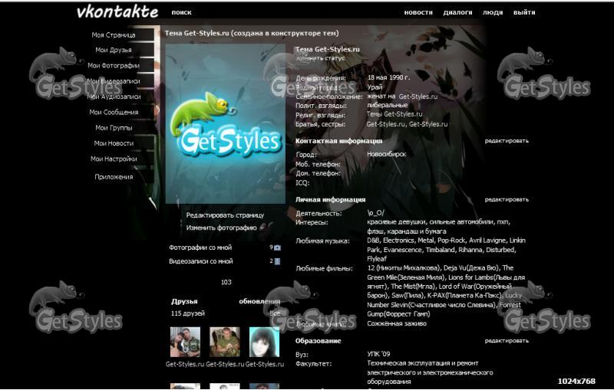The image size is (614, 390).
Task: Click Сожжённая заживо favorite book
Action: [397, 323]
